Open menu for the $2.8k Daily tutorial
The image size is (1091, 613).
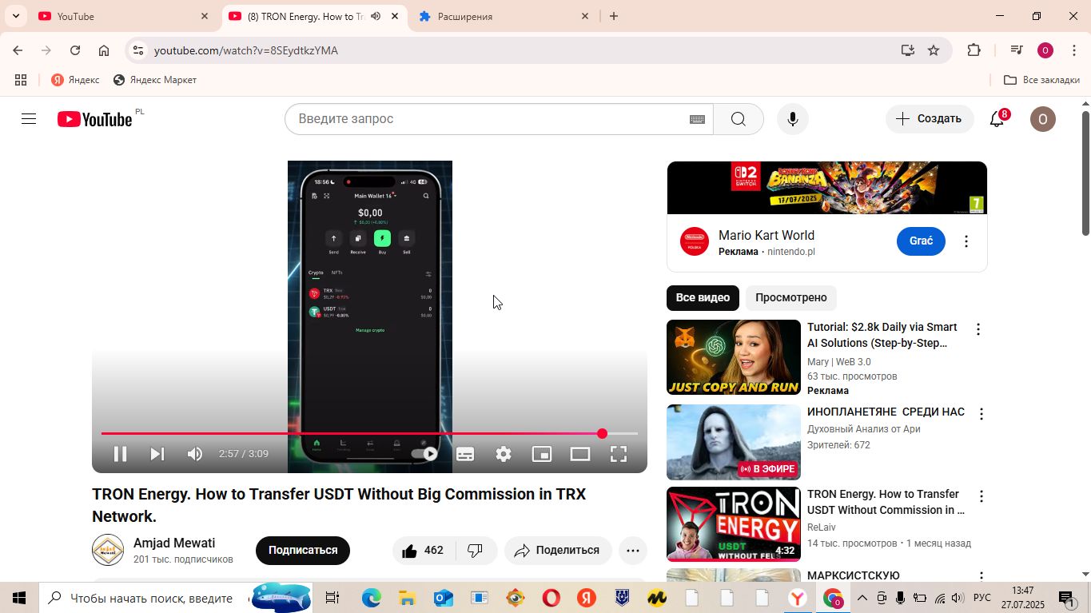point(978,329)
